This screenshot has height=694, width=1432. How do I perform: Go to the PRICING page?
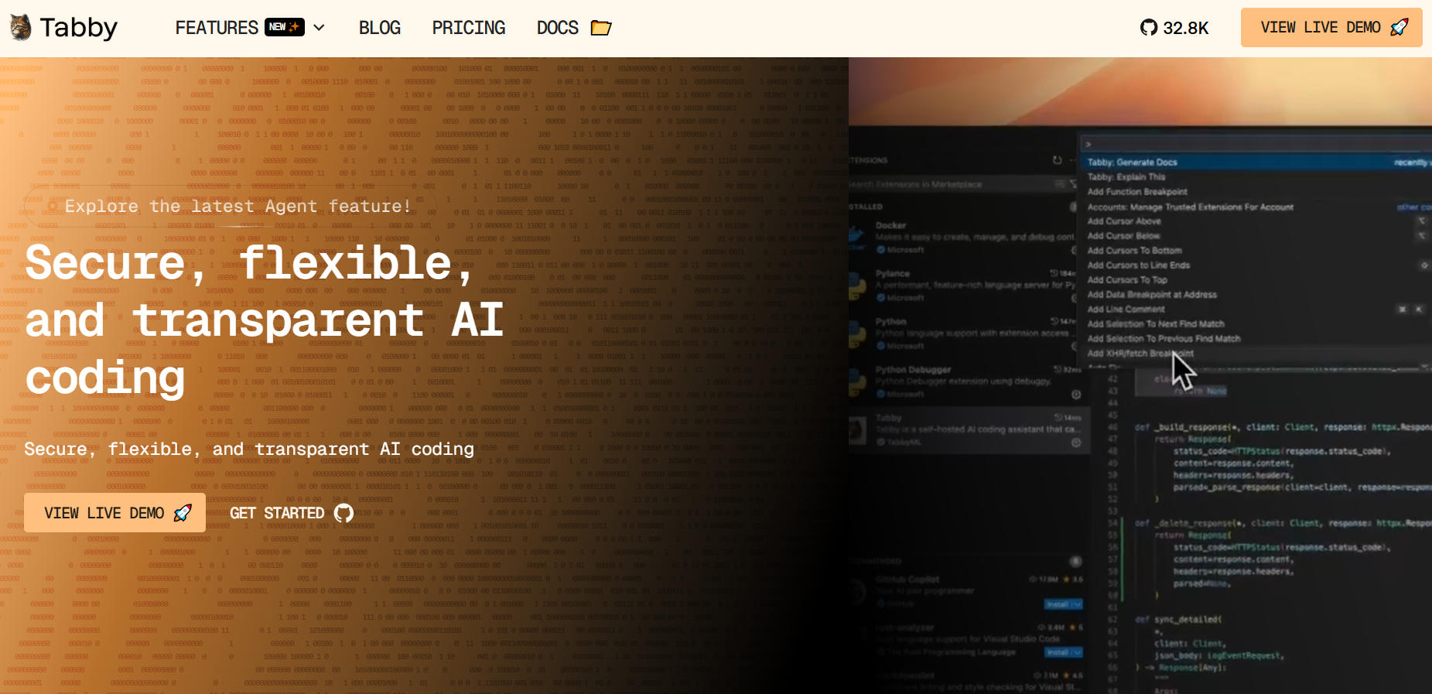coord(468,28)
